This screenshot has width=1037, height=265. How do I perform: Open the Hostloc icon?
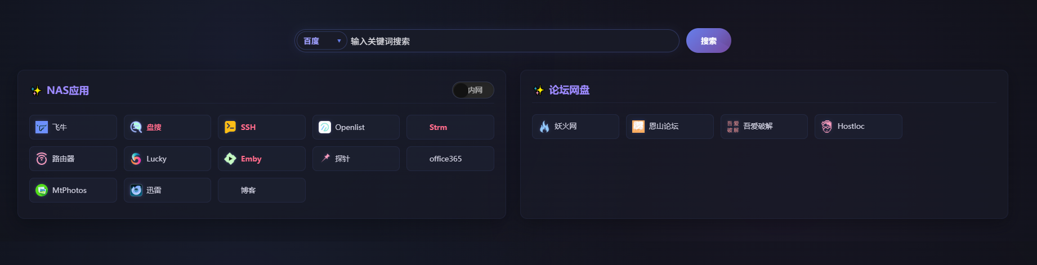click(826, 126)
